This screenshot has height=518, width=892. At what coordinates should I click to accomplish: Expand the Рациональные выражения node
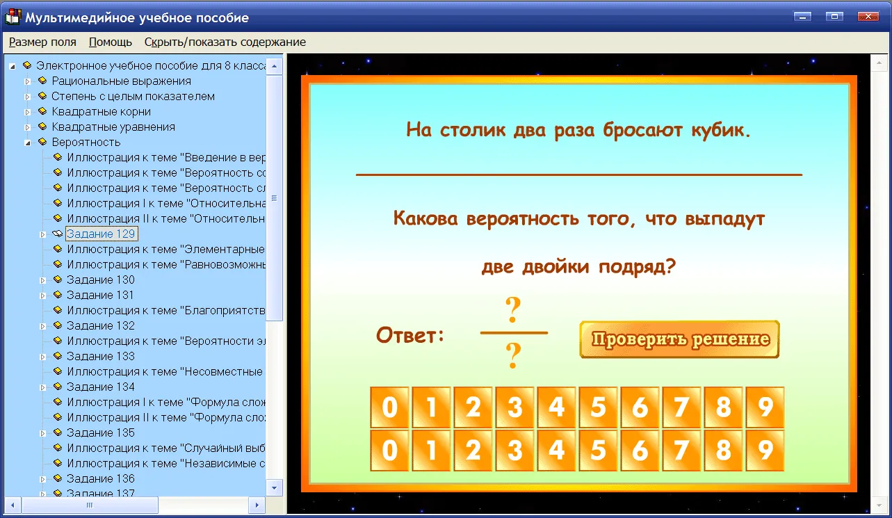tap(28, 81)
